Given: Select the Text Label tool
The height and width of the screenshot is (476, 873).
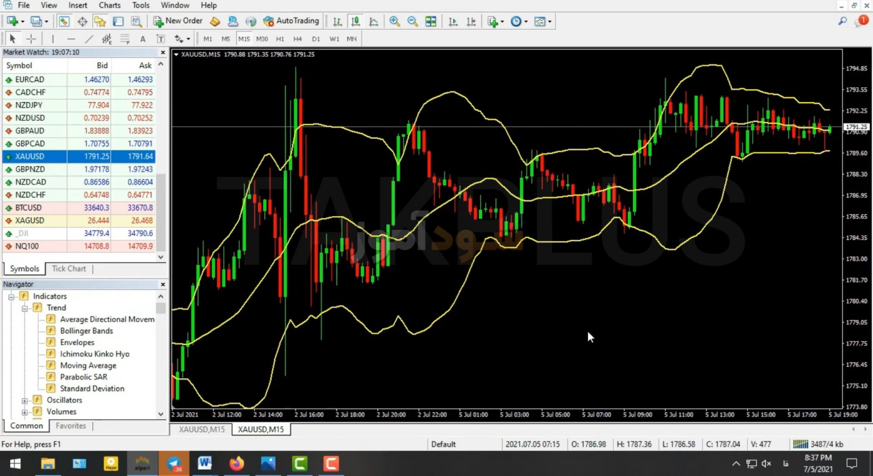Looking at the screenshot, I should click(160, 39).
